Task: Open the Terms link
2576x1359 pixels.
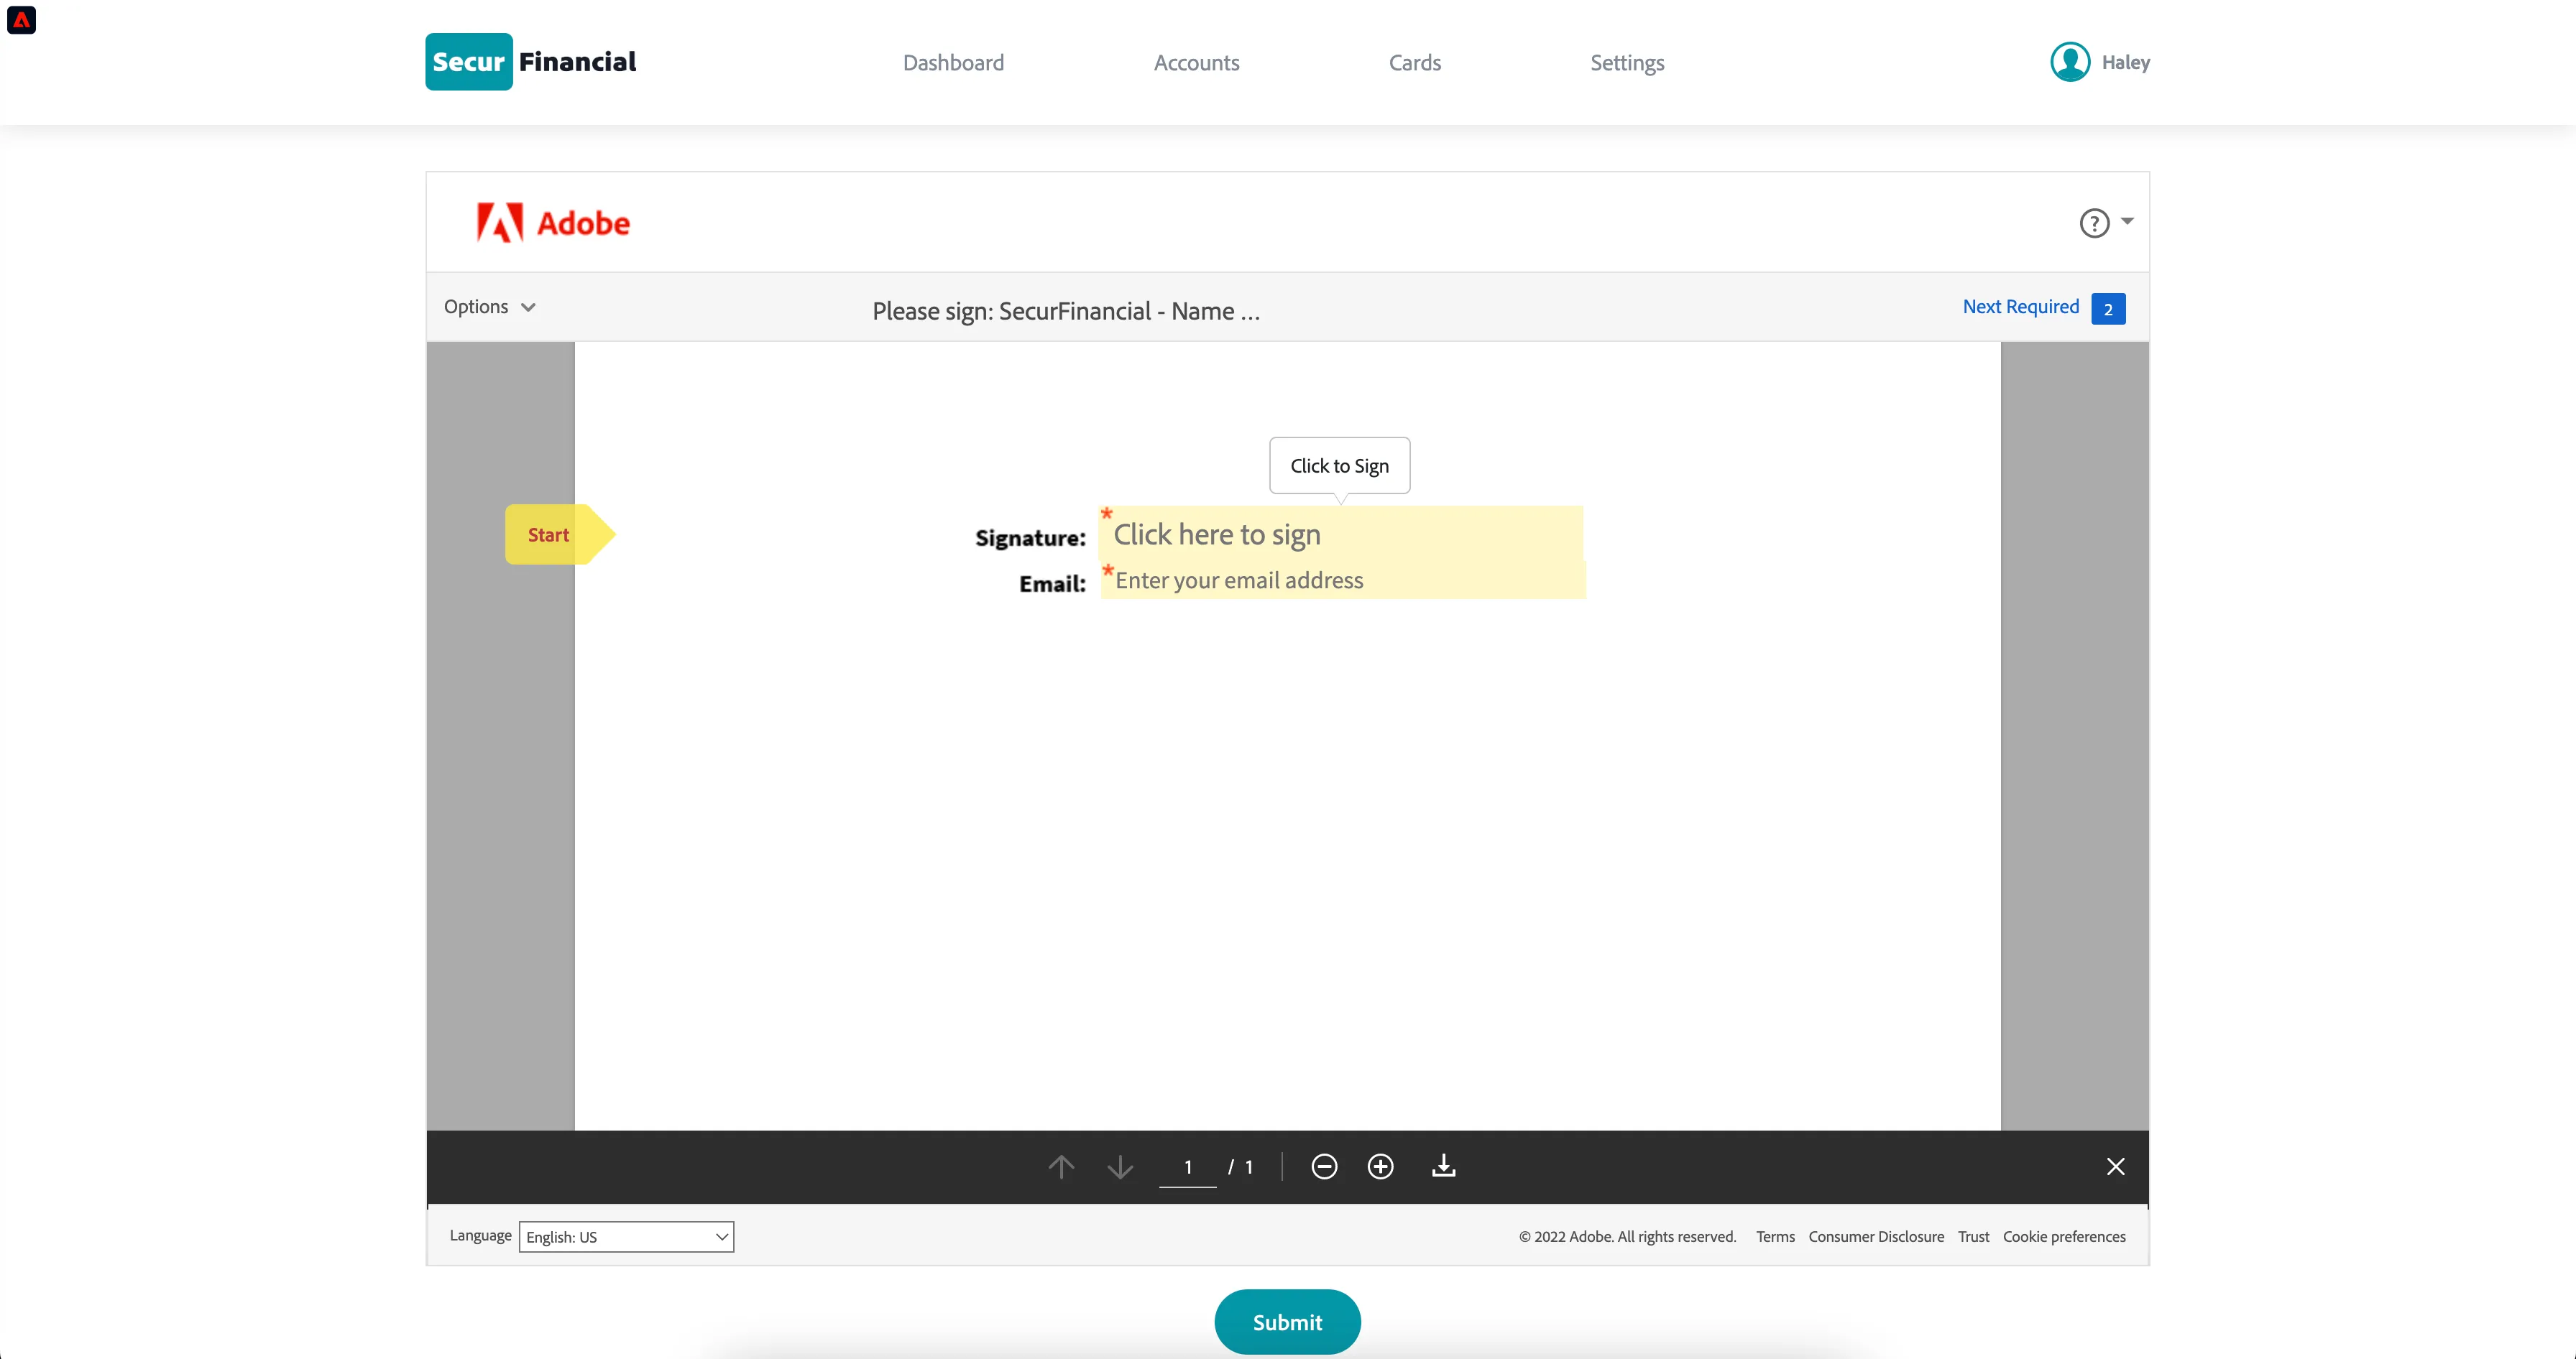Action: click(1775, 1236)
